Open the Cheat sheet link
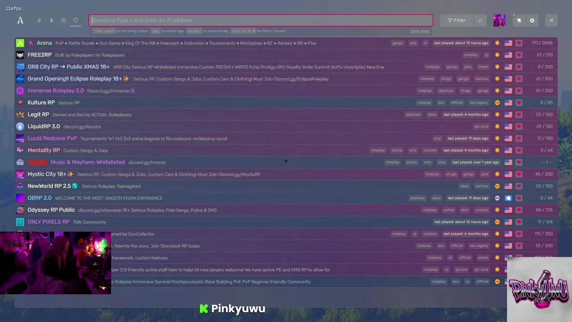Image resolution: width=572 pixels, height=322 pixels. [x=420, y=31]
